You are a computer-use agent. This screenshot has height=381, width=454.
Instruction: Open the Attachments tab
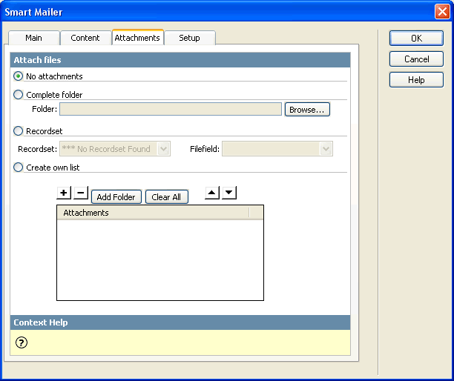pos(137,38)
